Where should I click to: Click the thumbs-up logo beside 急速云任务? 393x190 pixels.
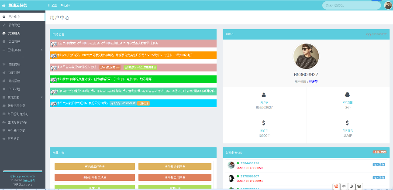pos(4,5)
